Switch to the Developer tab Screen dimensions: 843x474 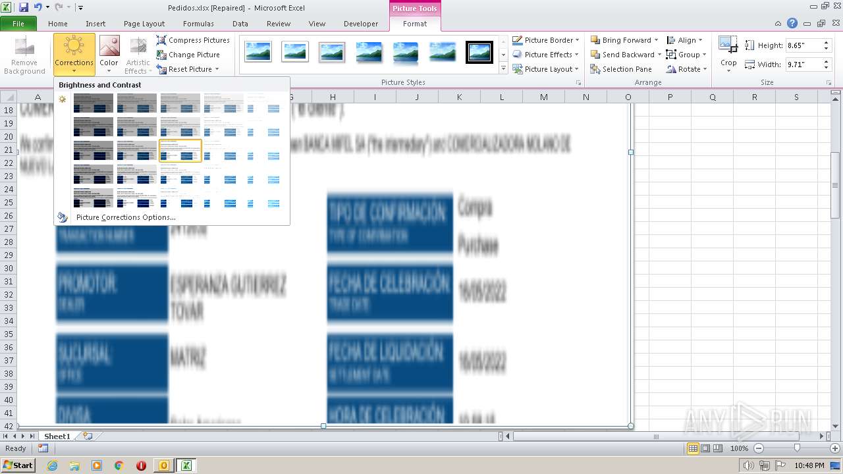(x=361, y=24)
